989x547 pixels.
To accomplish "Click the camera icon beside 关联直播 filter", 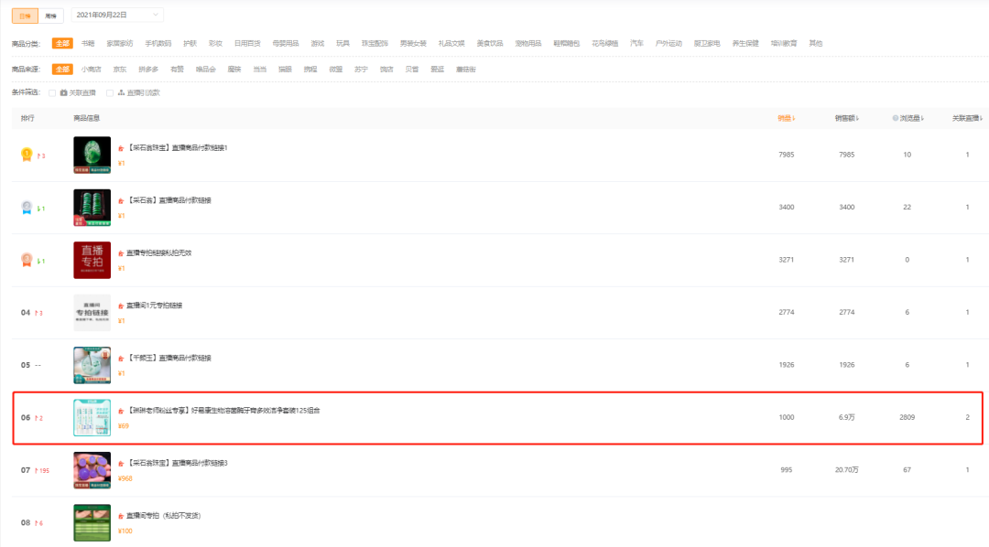I will click(x=64, y=92).
